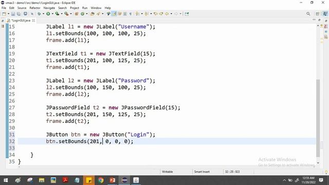Viewport: 329px width, 185px height.
Task: Select the *LoginGUI.java editor tab
Action: click(21, 21)
